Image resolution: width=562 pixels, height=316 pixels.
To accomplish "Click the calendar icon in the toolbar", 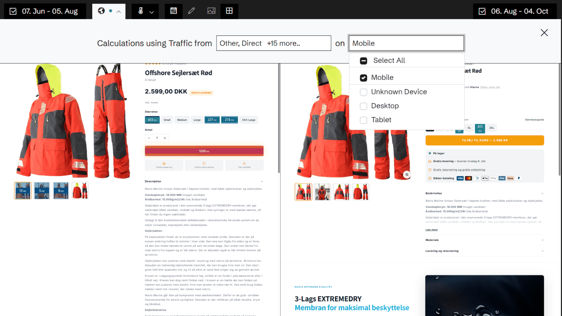I will 174,11.
